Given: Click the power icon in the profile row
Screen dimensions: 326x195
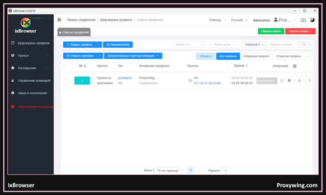Looking at the screenshot, I should point(281,81).
